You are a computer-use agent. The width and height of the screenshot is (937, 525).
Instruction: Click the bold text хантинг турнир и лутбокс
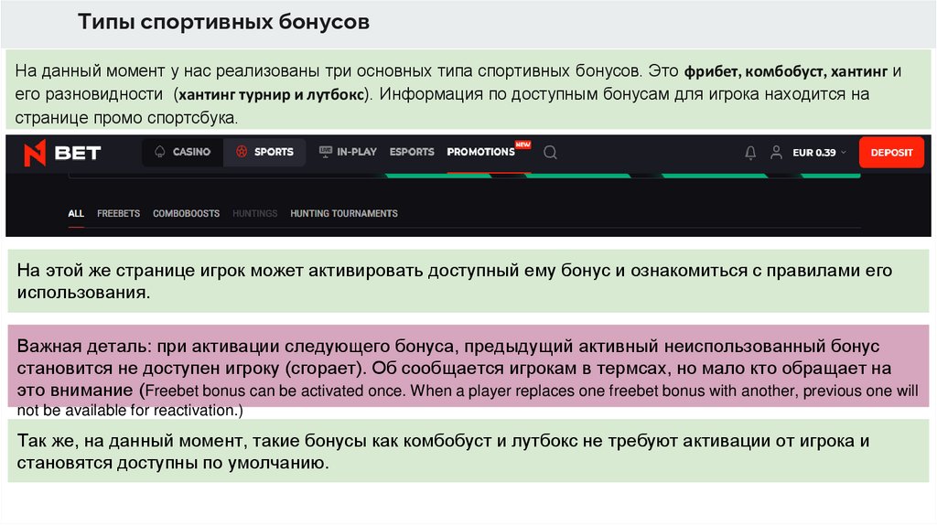271,95
